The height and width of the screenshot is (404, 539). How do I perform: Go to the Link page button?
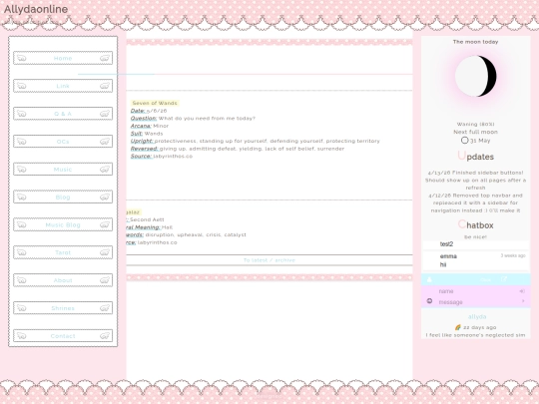[x=63, y=86]
